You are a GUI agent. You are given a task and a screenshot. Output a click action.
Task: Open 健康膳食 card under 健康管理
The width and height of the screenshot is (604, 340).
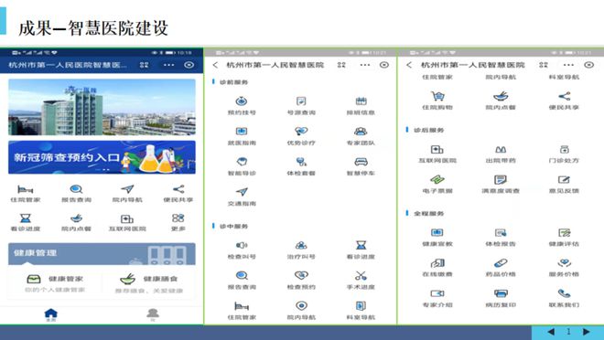tap(148, 283)
